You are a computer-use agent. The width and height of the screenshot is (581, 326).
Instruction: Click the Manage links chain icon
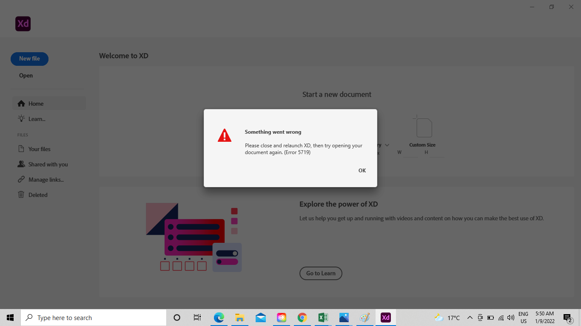tap(21, 179)
